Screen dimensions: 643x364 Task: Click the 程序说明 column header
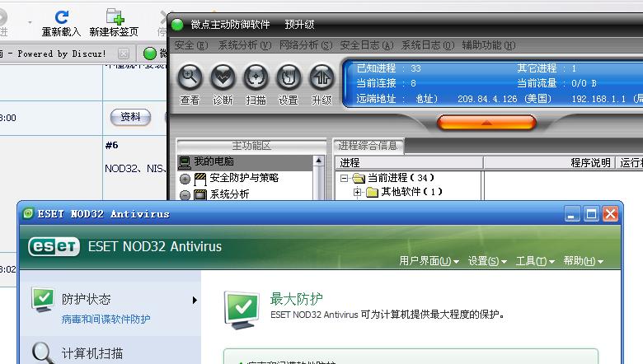click(x=549, y=162)
